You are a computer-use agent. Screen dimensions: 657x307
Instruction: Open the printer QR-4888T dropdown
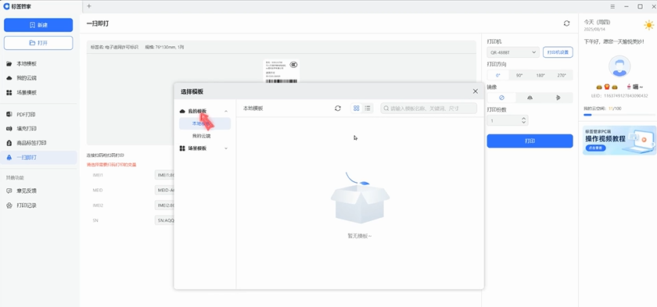[x=513, y=52]
